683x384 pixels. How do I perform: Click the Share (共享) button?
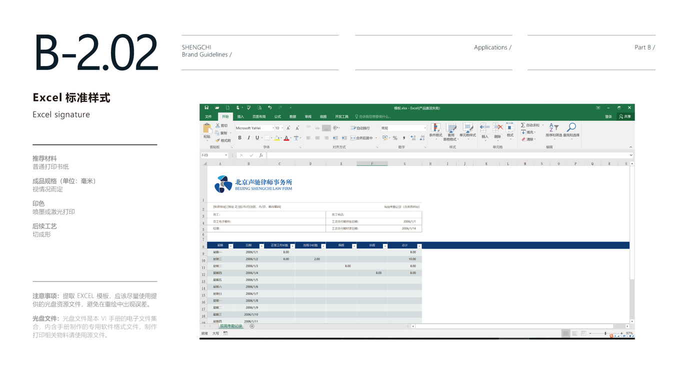pyautogui.click(x=625, y=116)
